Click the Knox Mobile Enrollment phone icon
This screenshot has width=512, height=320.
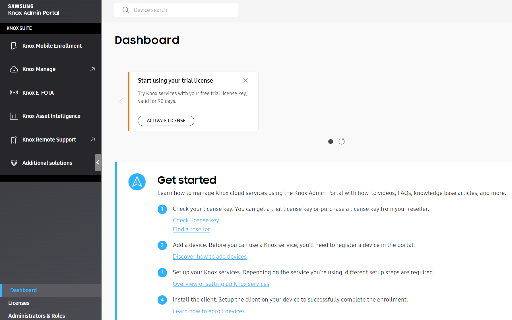14,46
